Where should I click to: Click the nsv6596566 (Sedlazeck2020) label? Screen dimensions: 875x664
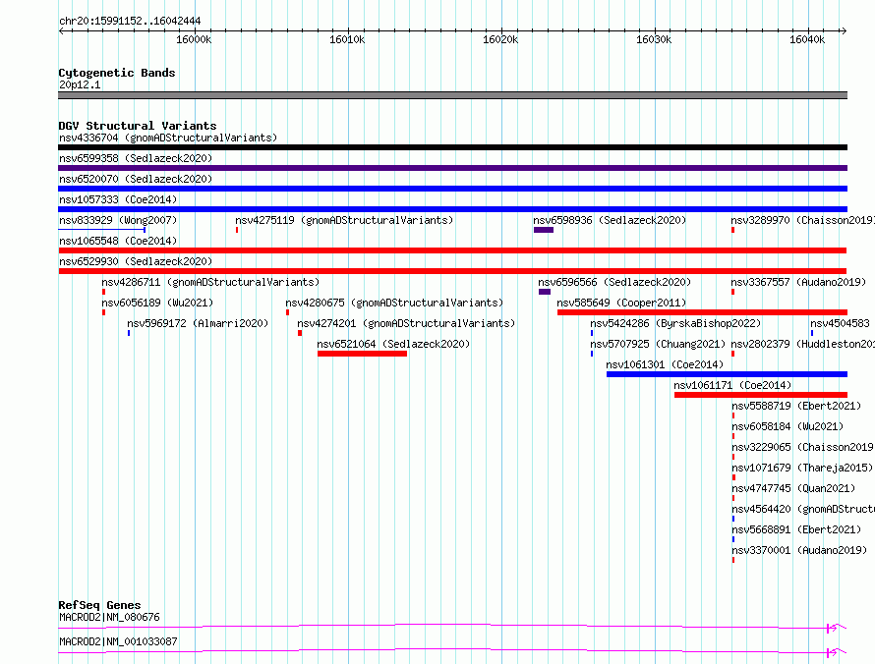tap(614, 282)
